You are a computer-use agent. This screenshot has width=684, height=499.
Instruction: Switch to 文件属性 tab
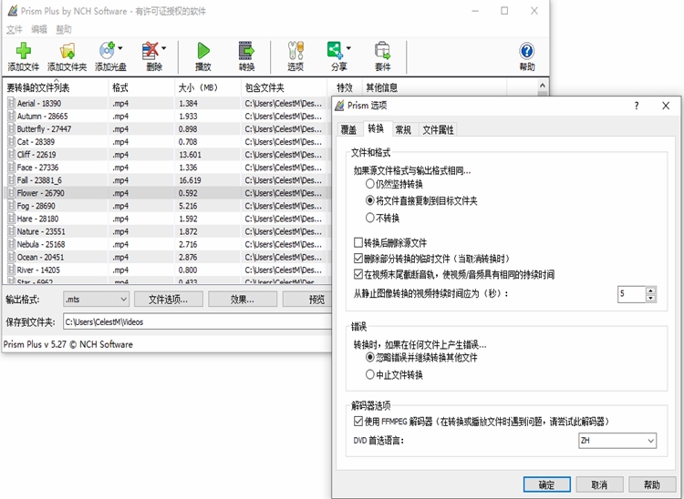pyautogui.click(x=439, y=129)
